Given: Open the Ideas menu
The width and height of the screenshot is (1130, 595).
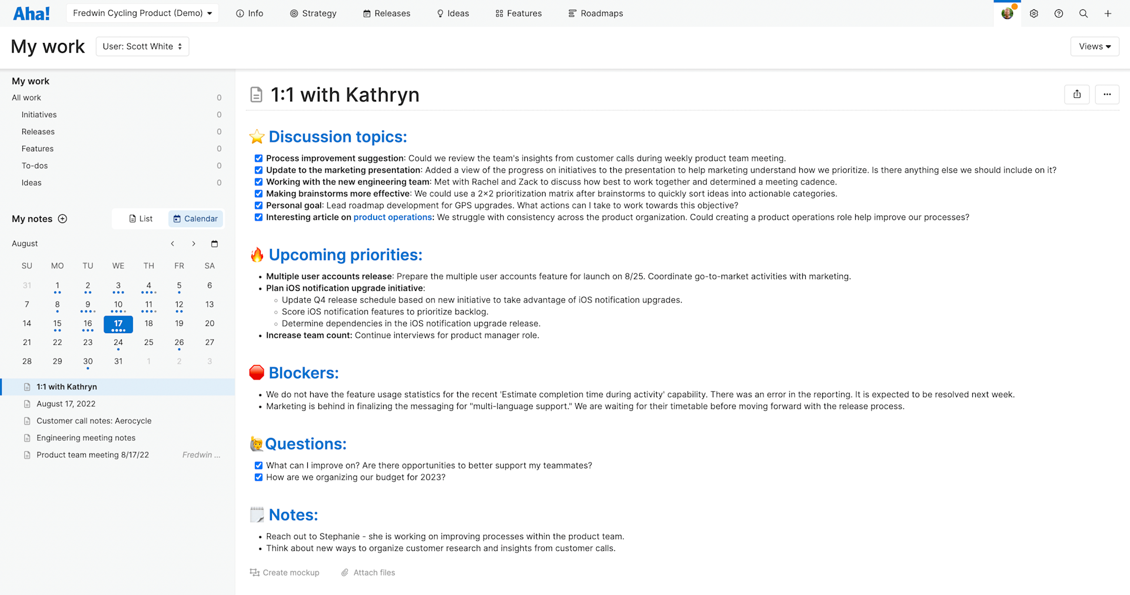Looking at the screenshot, I should pyautogui.click(x=453, y=14).
